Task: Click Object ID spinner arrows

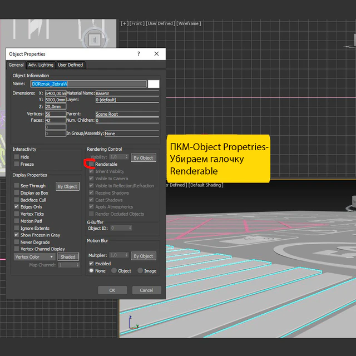Action: point(130,228)
